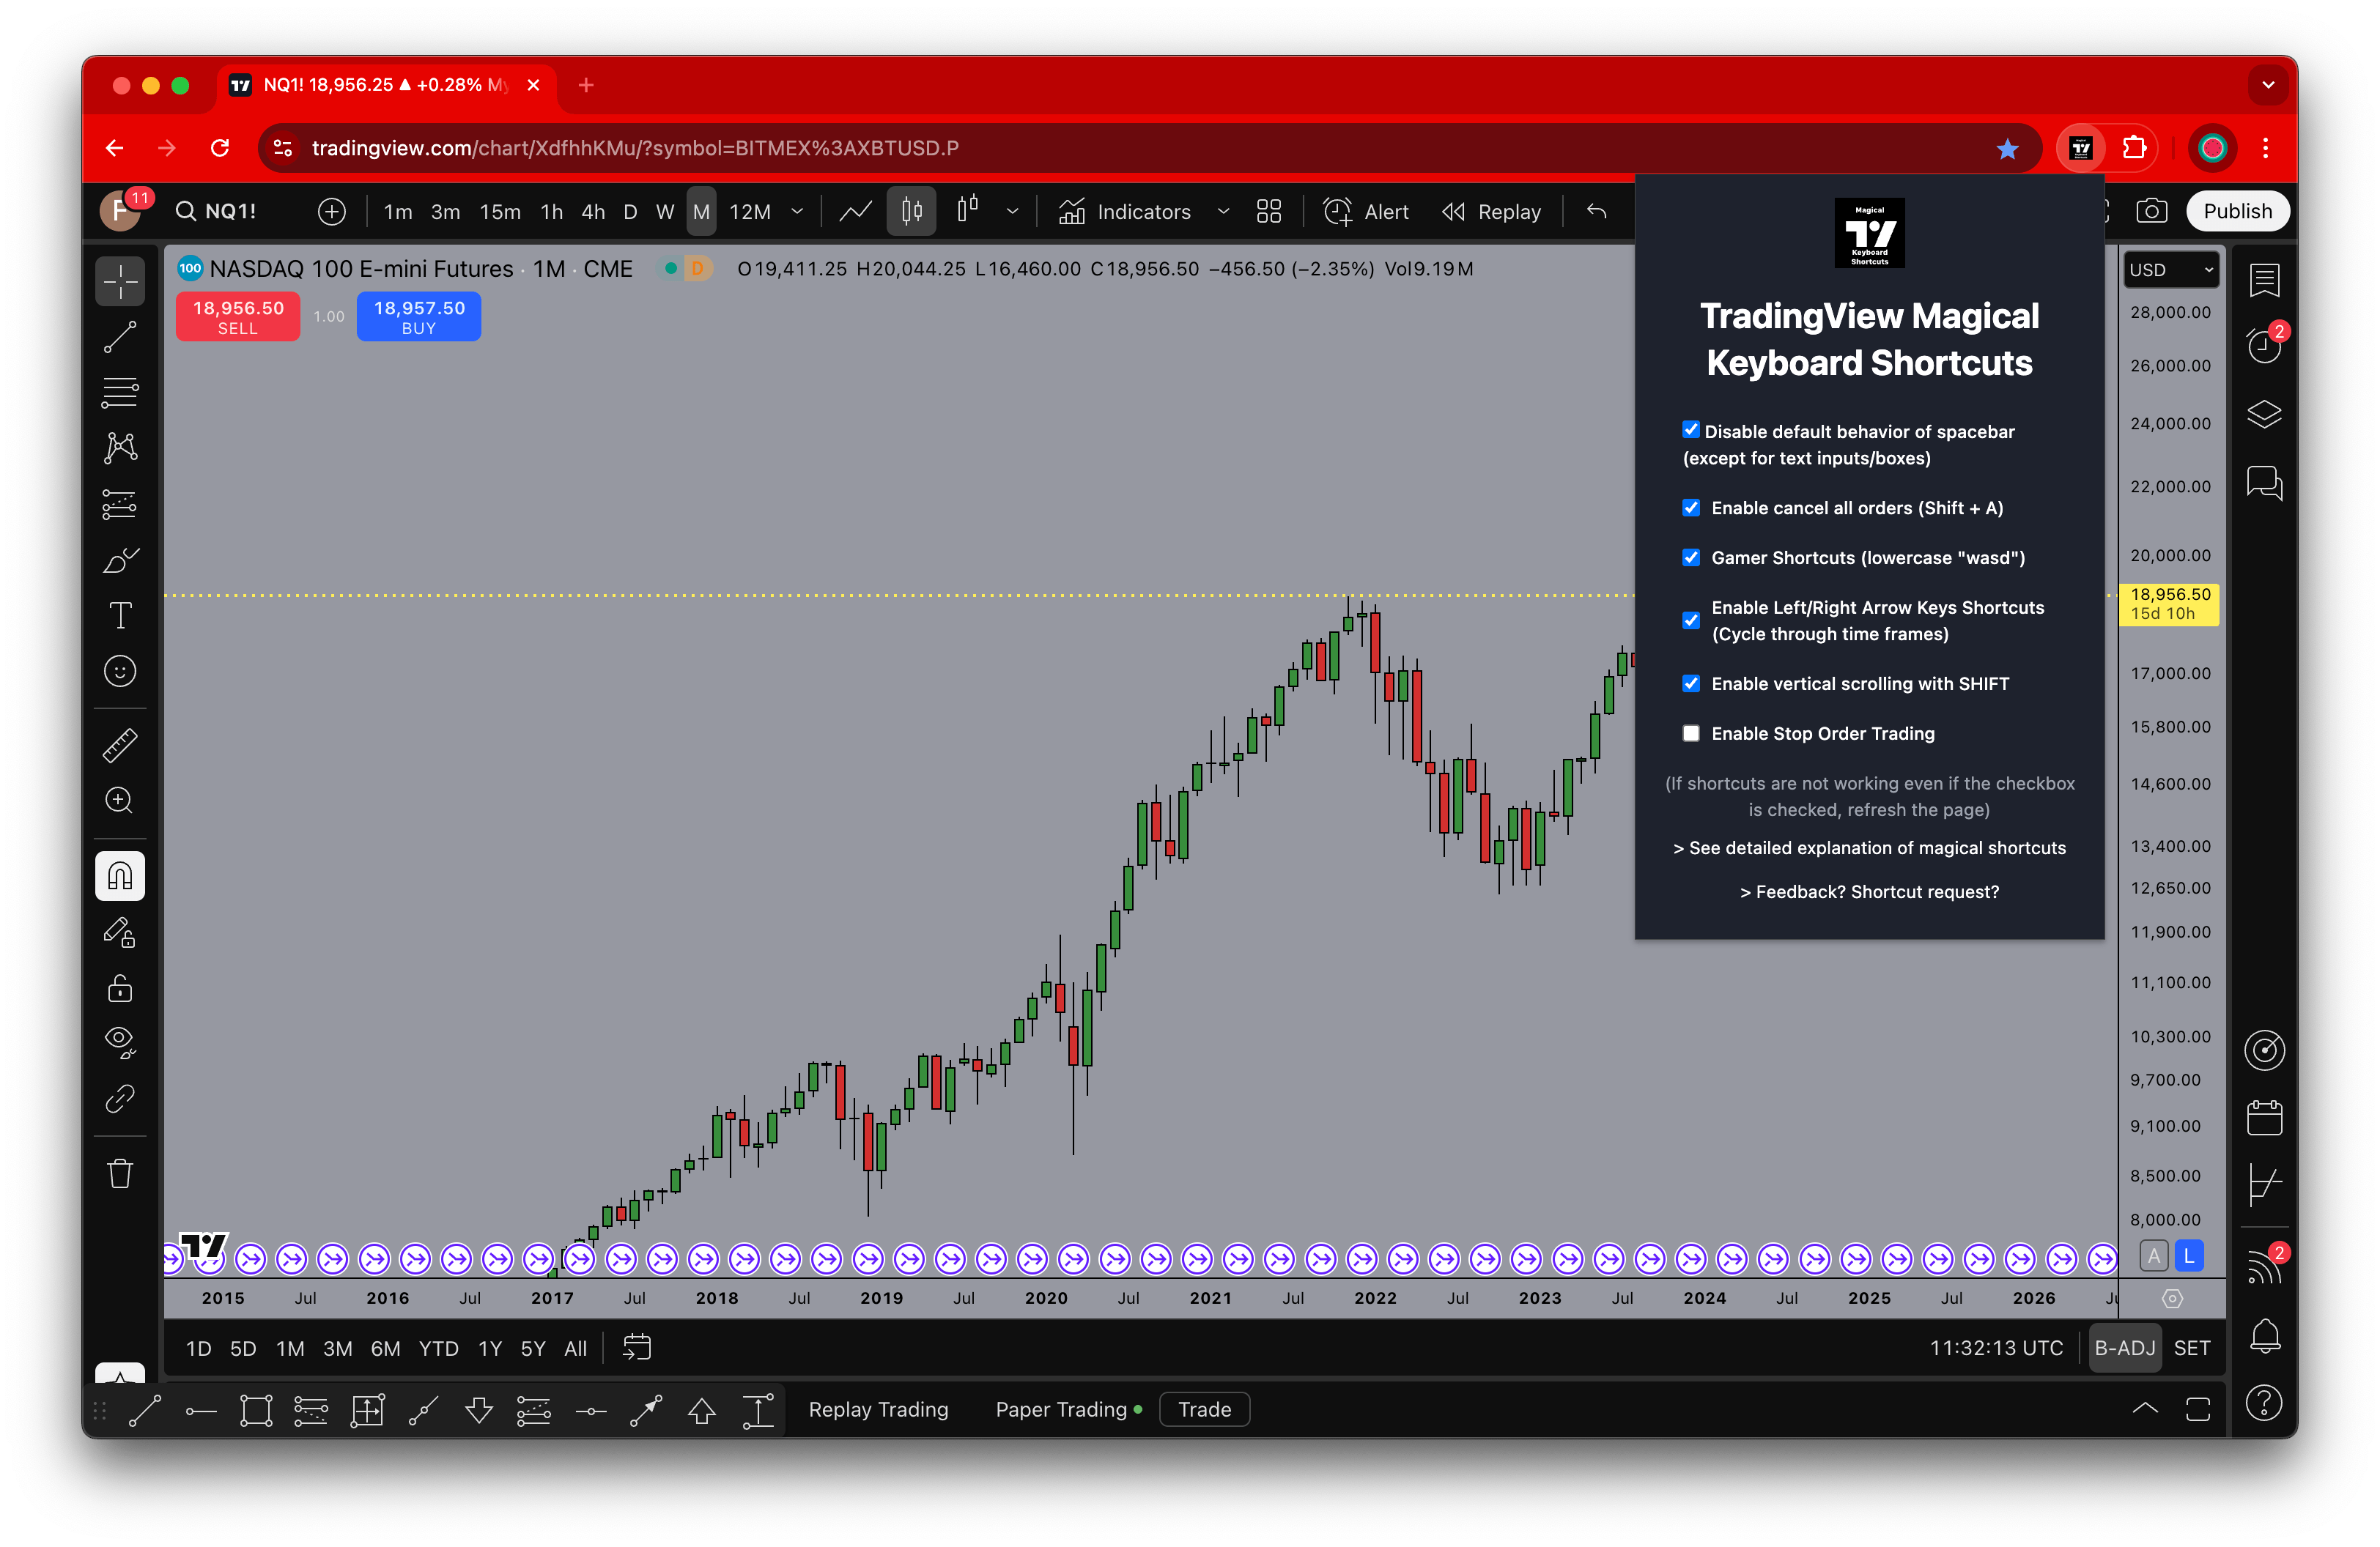2380x1547 pixels.
Task: Click the Magical Shortcuts extension icon
Action: [x=2082, y=148]
